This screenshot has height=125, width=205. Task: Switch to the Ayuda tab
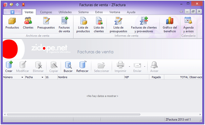tap(131, 12)
